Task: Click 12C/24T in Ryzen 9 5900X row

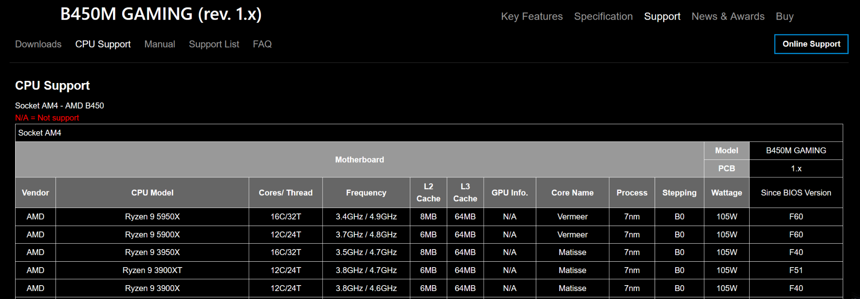Action: [286, 235]
